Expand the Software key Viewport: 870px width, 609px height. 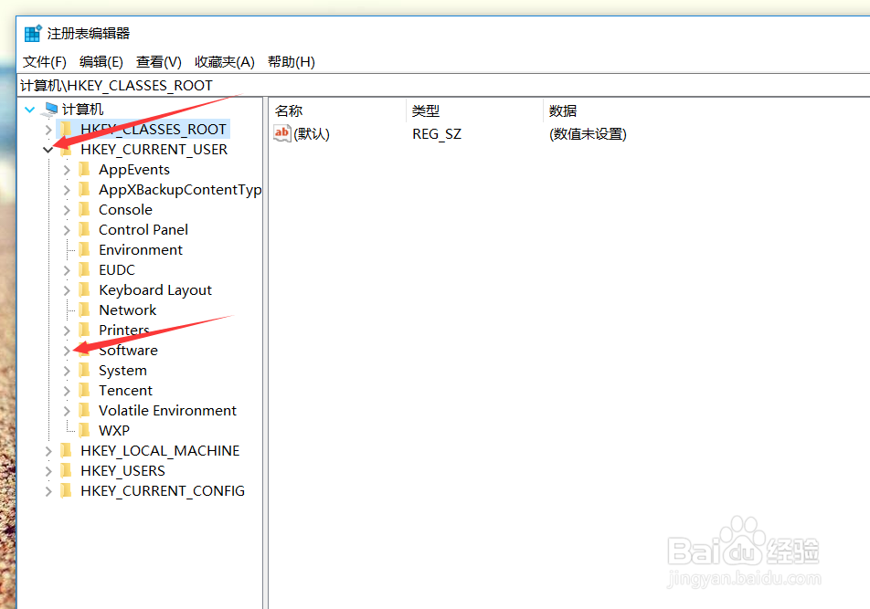[65, 350]
